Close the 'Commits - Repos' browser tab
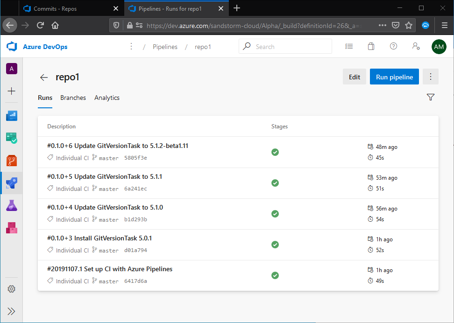This screenshot has height=323, width=454. (x=115, y=9)
